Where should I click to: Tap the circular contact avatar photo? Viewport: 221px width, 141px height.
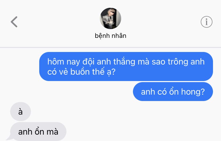[x=111, y=18]
